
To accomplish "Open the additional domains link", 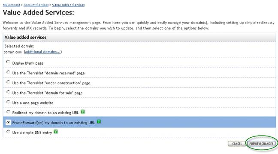I will tap(43, 52).
